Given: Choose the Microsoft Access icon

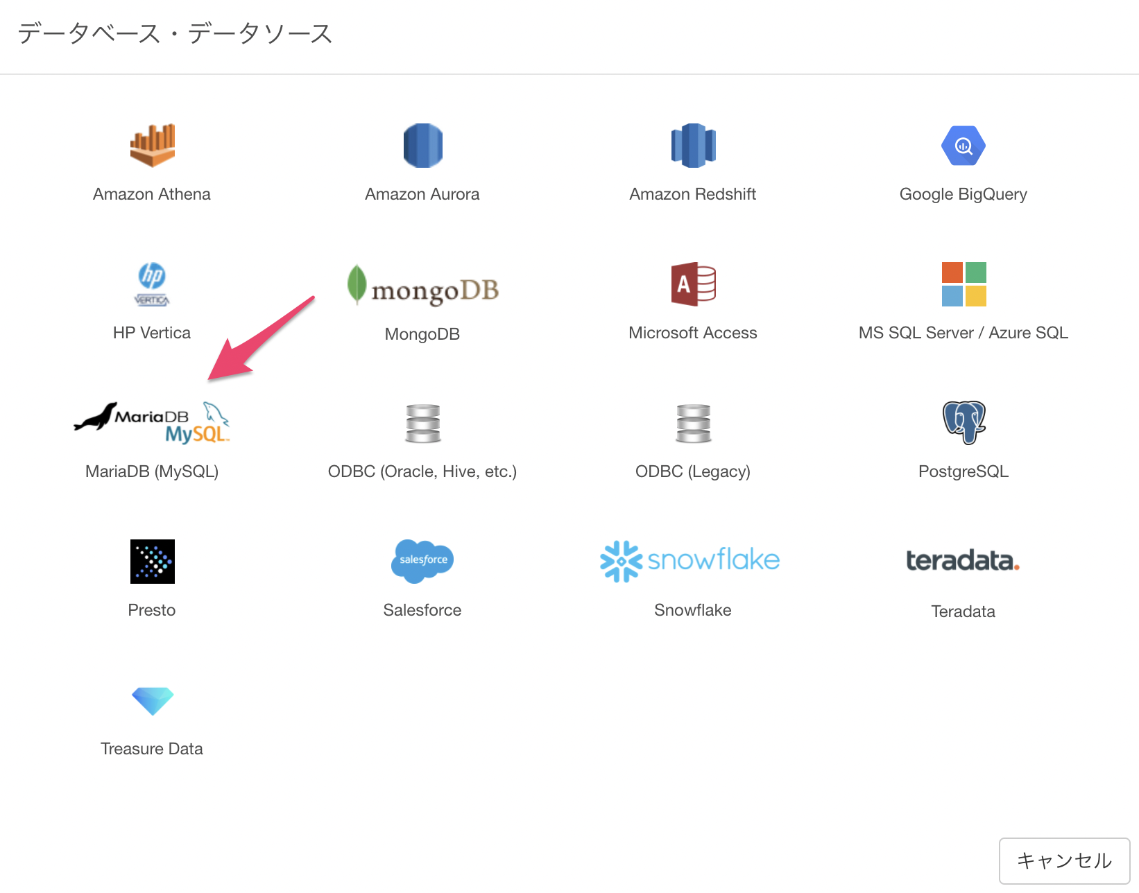Looking at the screenshot, I should [693, 284].
